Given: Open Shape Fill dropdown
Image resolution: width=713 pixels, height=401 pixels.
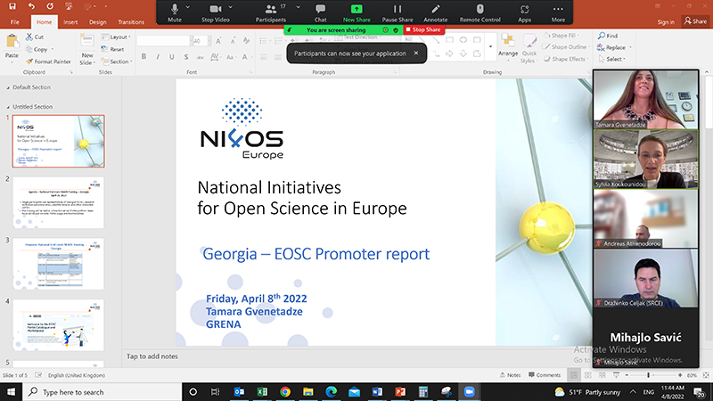Looking at the screenshot, I should 563,36.
